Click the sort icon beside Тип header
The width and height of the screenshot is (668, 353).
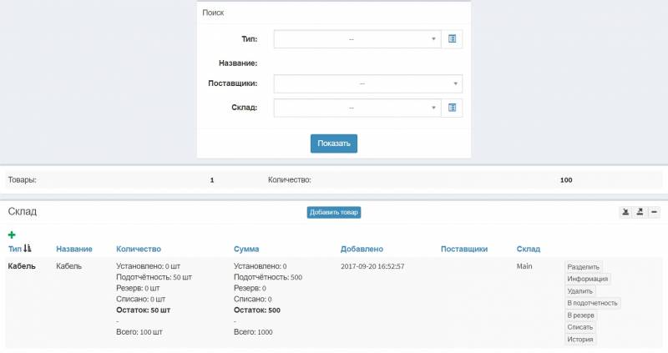[28, 248]
